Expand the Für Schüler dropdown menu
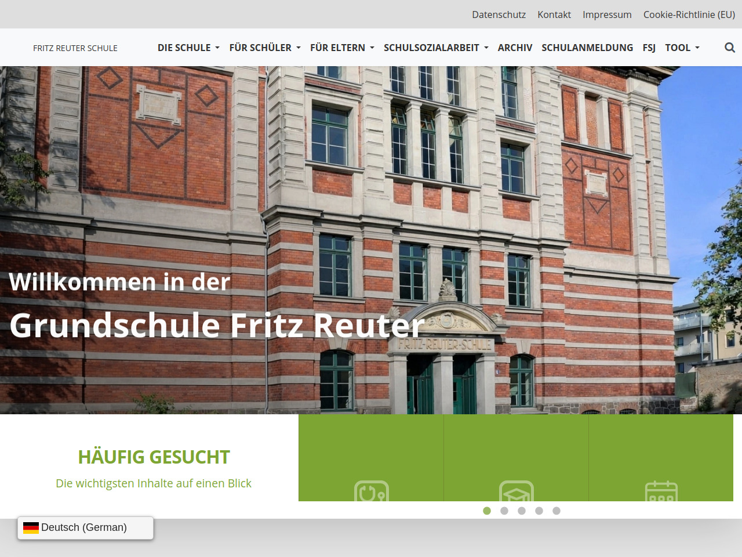Image resolution: width=742 pixels, height=557 pixels. [265, 48]
